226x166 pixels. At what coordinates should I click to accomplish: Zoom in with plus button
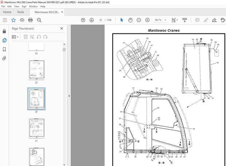147,20
